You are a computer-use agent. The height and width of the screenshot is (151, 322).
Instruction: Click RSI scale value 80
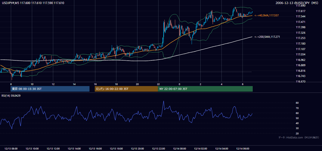pyautogui.click(x=297, y=103)
